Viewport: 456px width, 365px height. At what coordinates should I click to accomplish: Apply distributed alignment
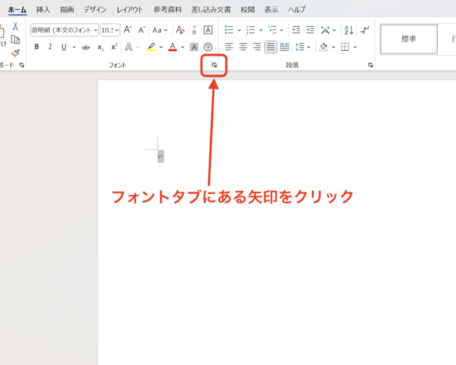(x=284, y=47)
